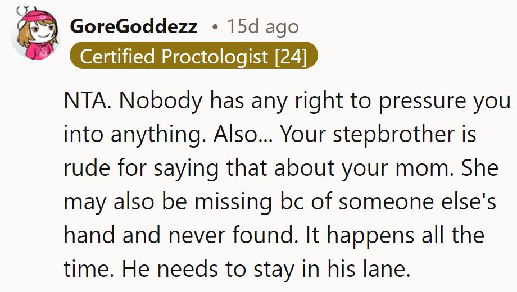Image resolution: width=517 pixels, height=292 pixels.
Task: Click the [24] count in the flair
Action: point(290,56)
